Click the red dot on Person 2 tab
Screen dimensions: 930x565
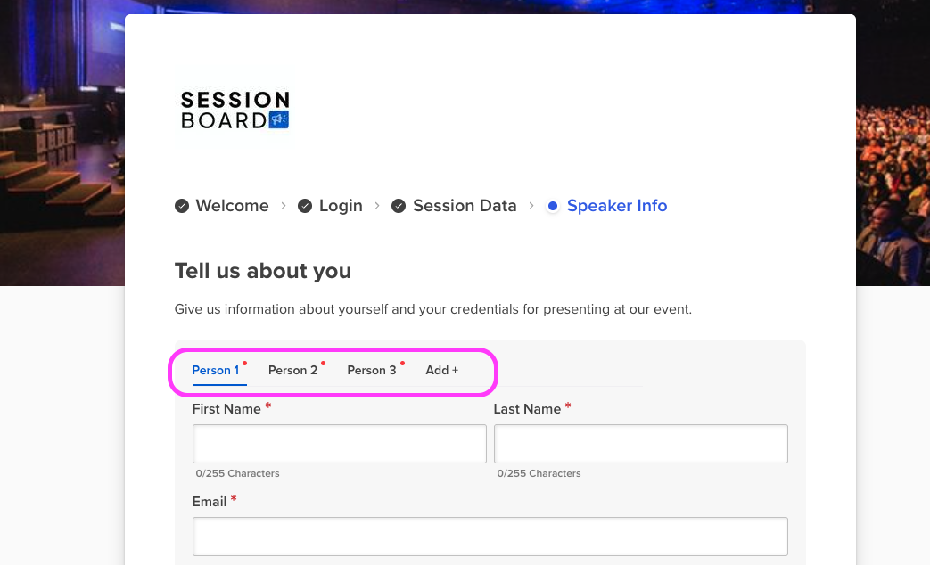(x=323, y=363)
